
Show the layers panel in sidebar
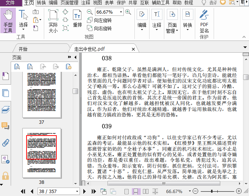click(6, 109)
